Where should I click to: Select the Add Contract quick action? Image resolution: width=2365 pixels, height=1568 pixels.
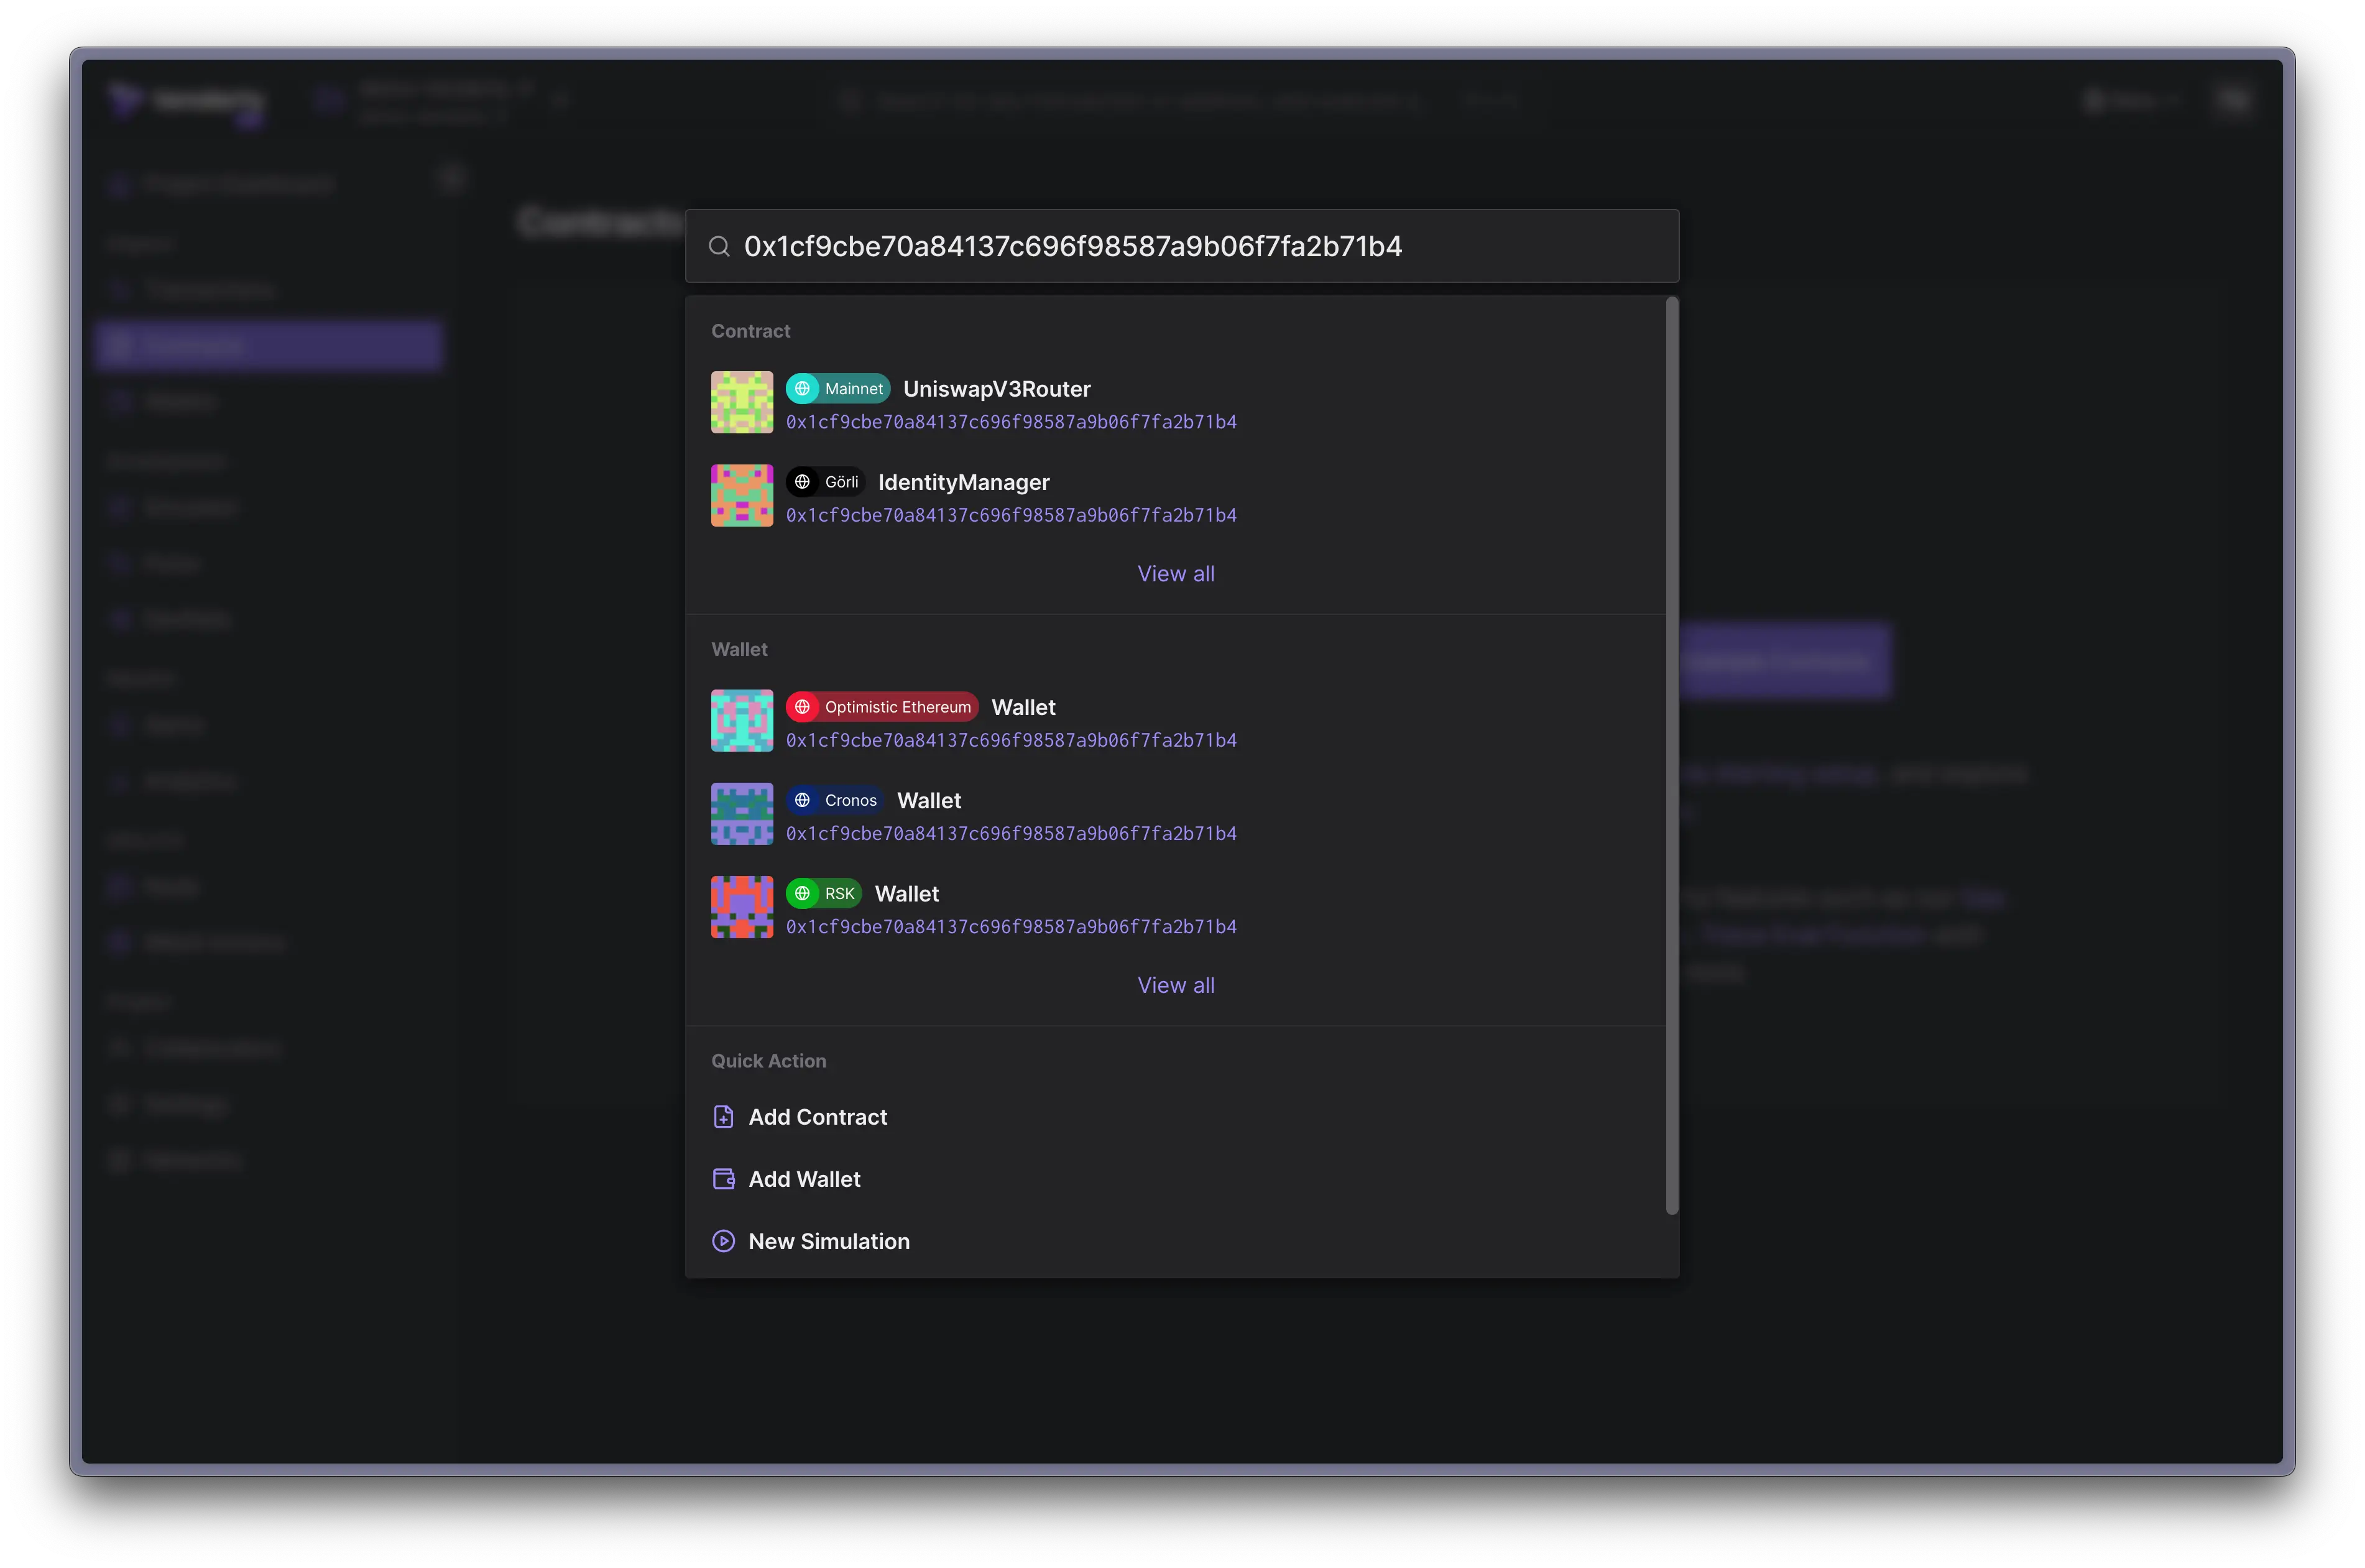coord(1175,1117)
